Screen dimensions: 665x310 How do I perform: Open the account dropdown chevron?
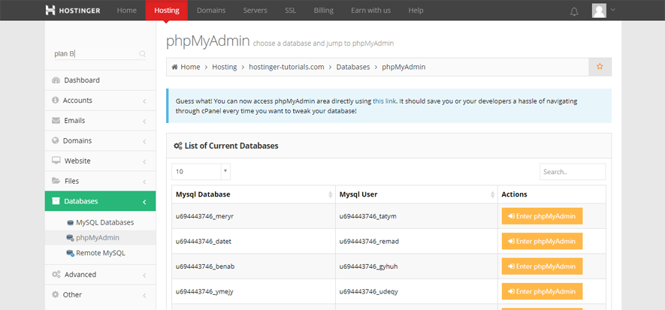tap(612, 11)
